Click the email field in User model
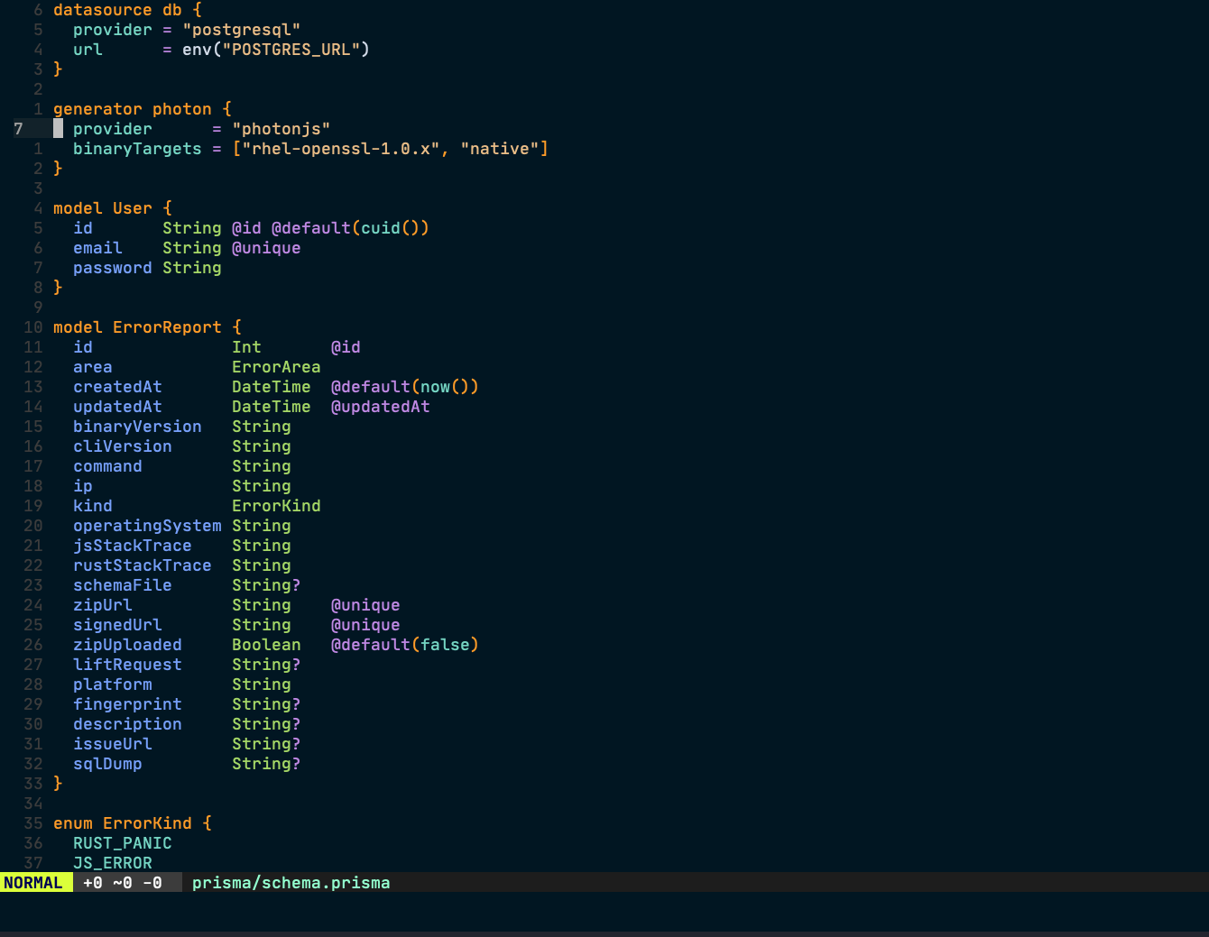 click(x=97, y=248)
